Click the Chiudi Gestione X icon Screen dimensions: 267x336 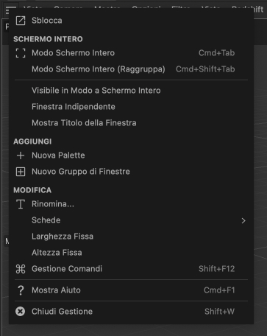(21, 312)
